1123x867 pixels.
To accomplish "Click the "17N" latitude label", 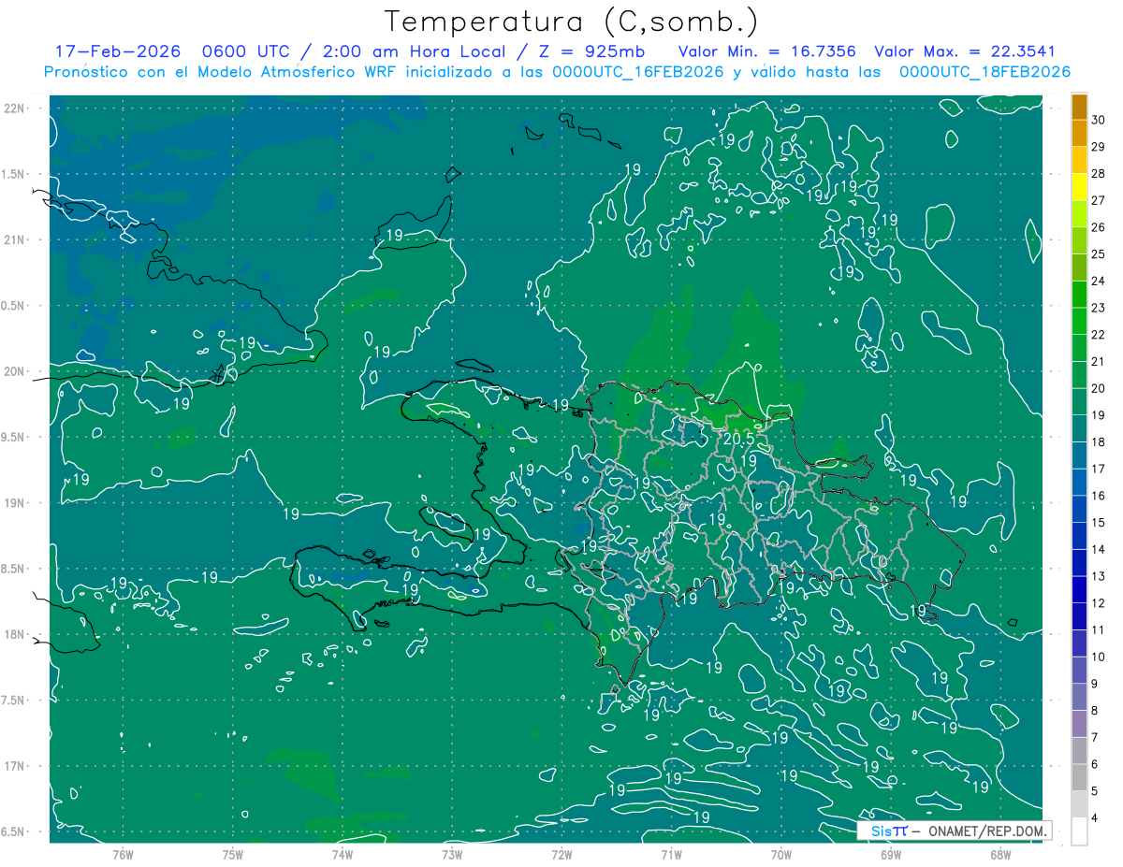I will coord(13,766).
